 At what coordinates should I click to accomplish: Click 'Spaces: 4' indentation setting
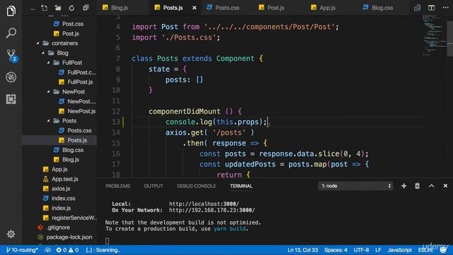pyautogui.click(x=336, y=250)
